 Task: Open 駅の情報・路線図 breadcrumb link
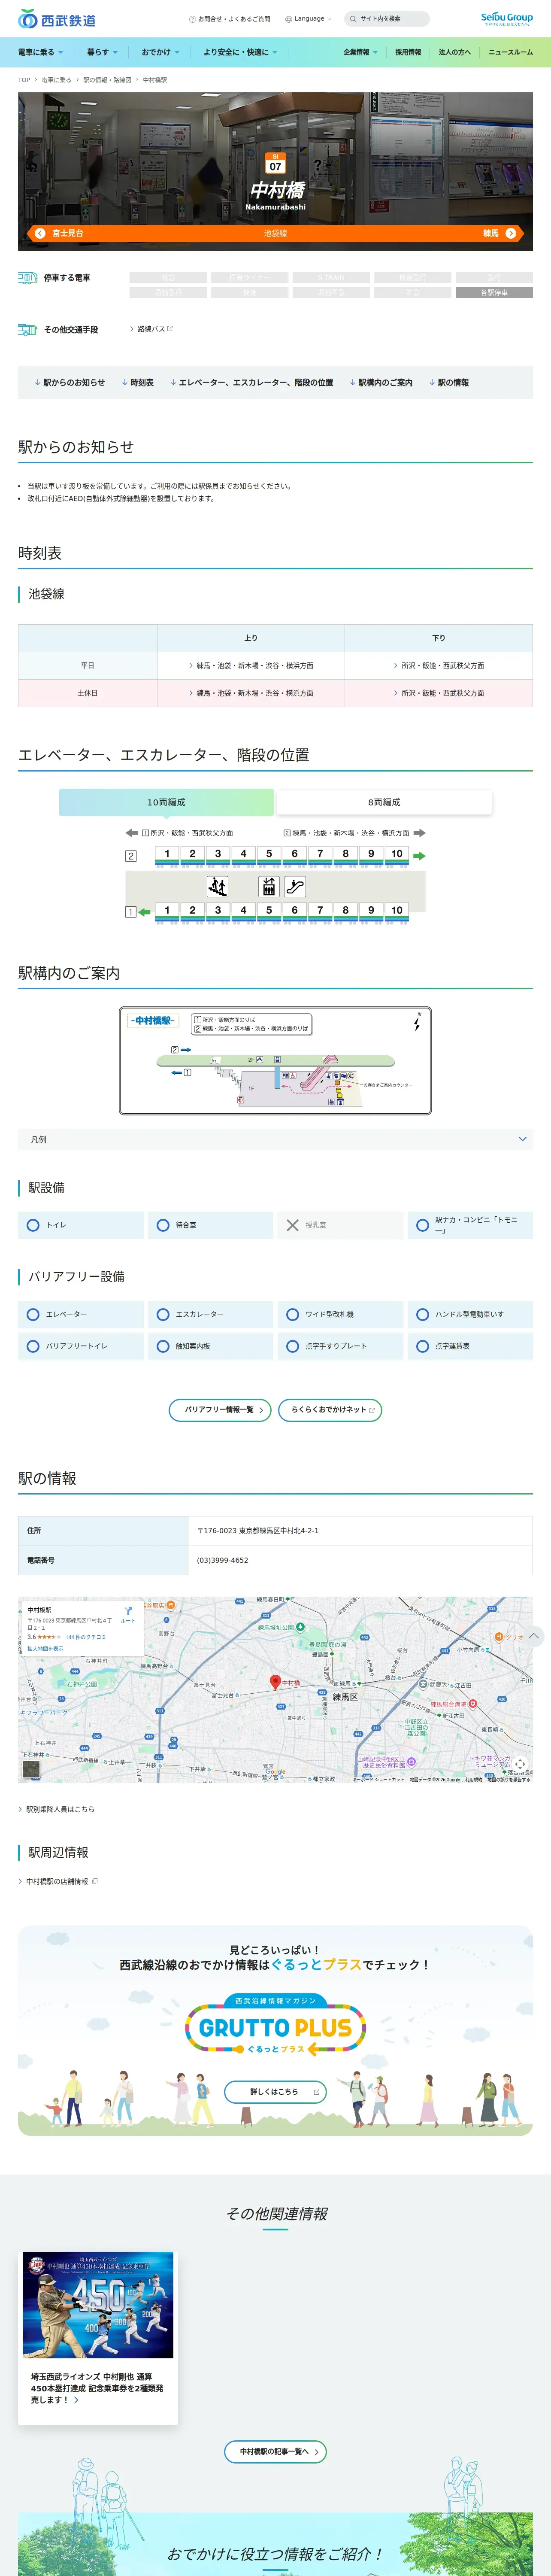coord(107,80)
